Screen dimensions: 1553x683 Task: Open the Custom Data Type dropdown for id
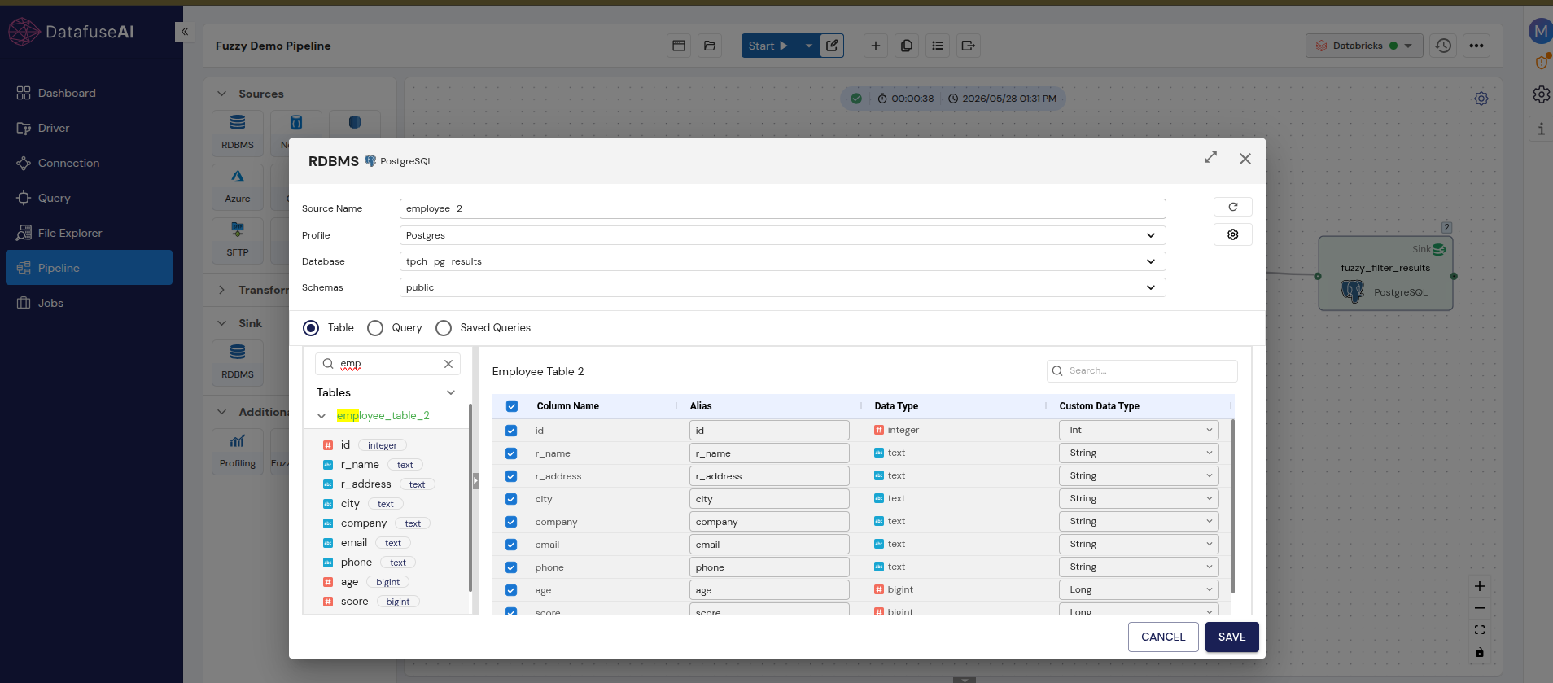pyautogui.click(x=1139, y=430)
